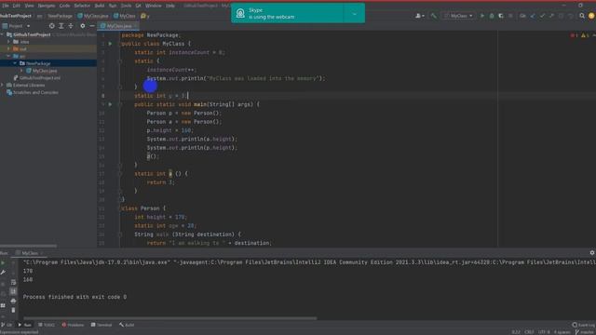Image resolution: width=596 pixels, height=335 pixels.
Task: Open the Project view selector dropdown
Action: pos(16,26)
